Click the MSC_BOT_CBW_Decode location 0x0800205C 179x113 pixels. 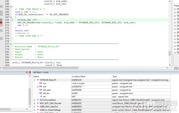pos(77,103)
